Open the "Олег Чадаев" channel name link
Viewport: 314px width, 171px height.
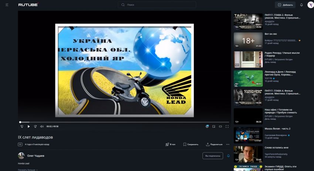pyautogui.click(x=35, y=155)
